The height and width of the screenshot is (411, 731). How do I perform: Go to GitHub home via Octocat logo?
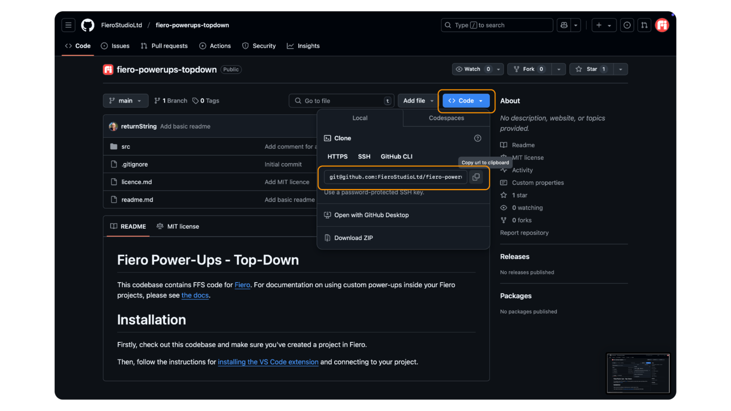(88, 25)
